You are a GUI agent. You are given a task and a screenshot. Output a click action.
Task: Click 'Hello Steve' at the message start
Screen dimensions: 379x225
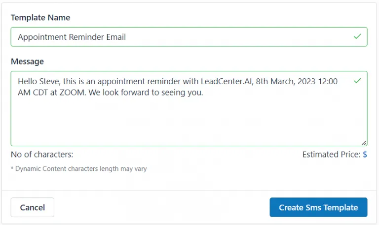(38, 82)
